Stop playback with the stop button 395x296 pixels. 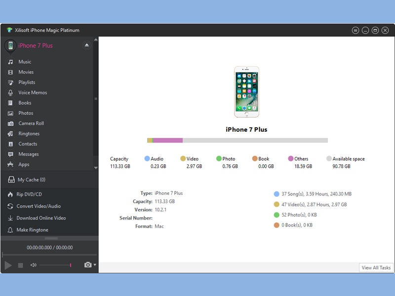[20, 265]
